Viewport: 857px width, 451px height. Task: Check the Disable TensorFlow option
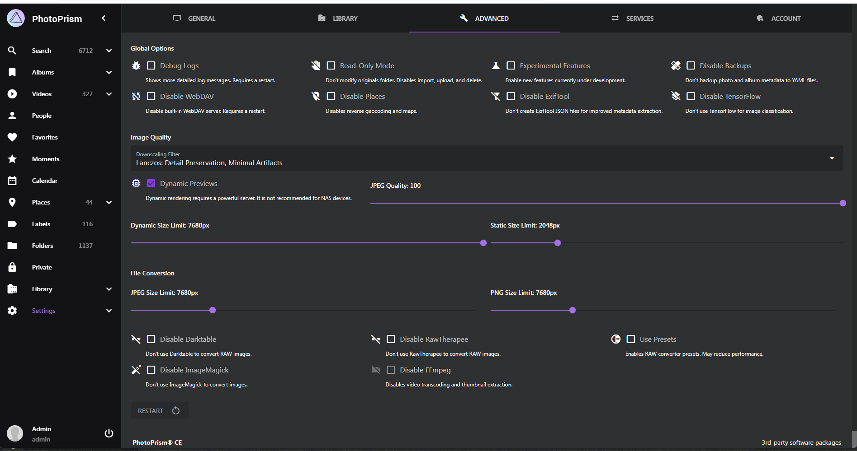pos(691,97)
